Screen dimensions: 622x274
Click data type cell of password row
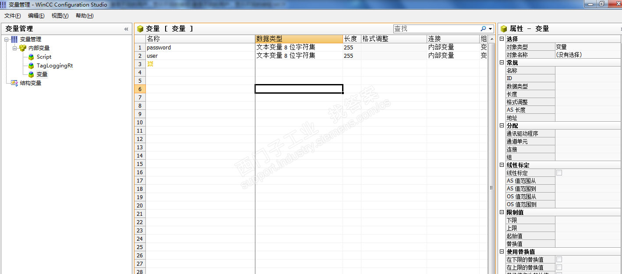(x=299, y=47)
